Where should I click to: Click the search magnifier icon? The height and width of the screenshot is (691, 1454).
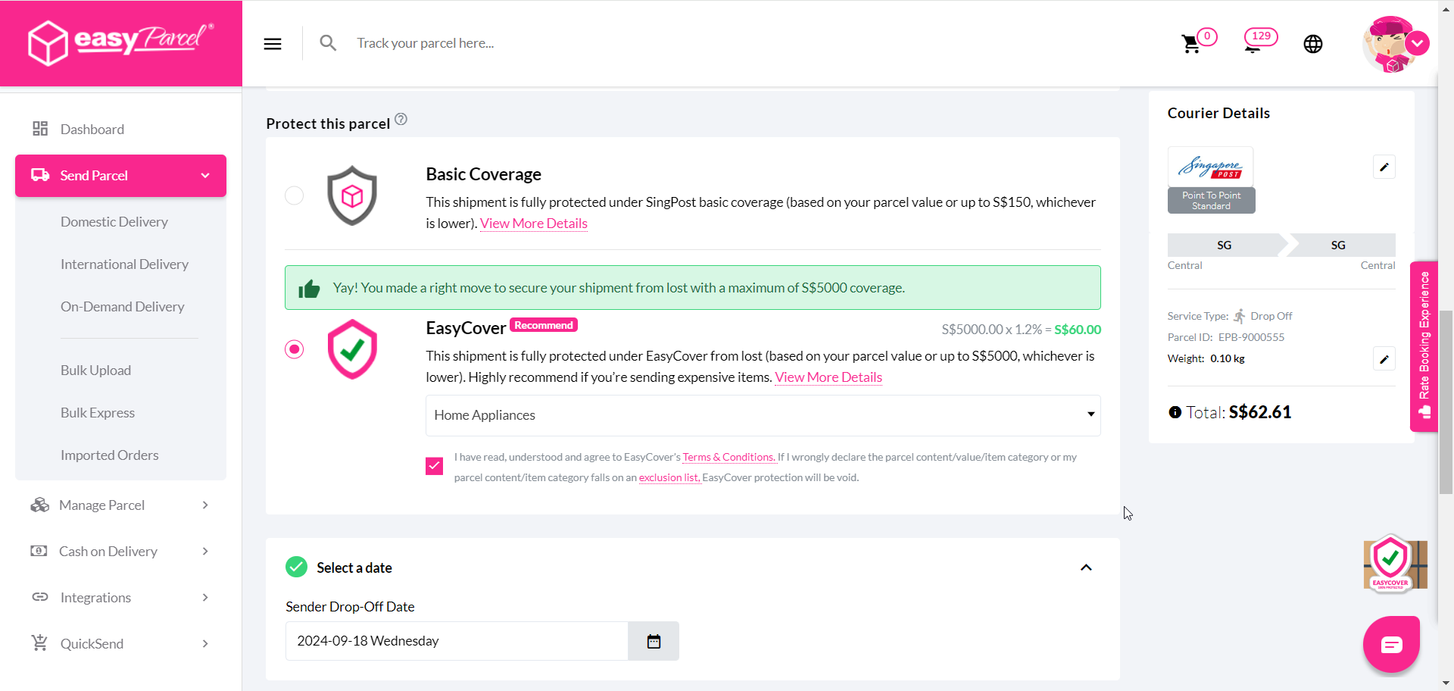tap(328, 43)
